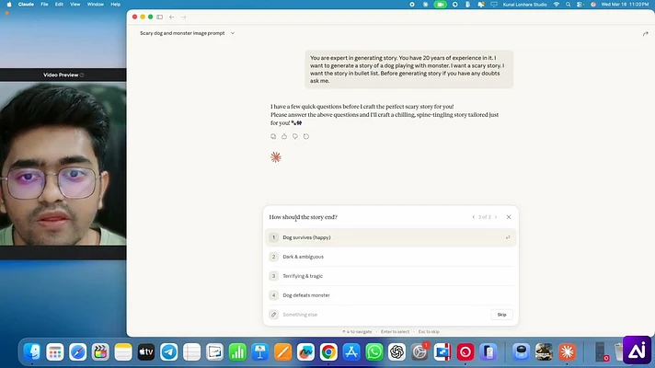Open Telegram from the dock
The width and height of the screenshot is (655, 368).
tap(168, 352)
